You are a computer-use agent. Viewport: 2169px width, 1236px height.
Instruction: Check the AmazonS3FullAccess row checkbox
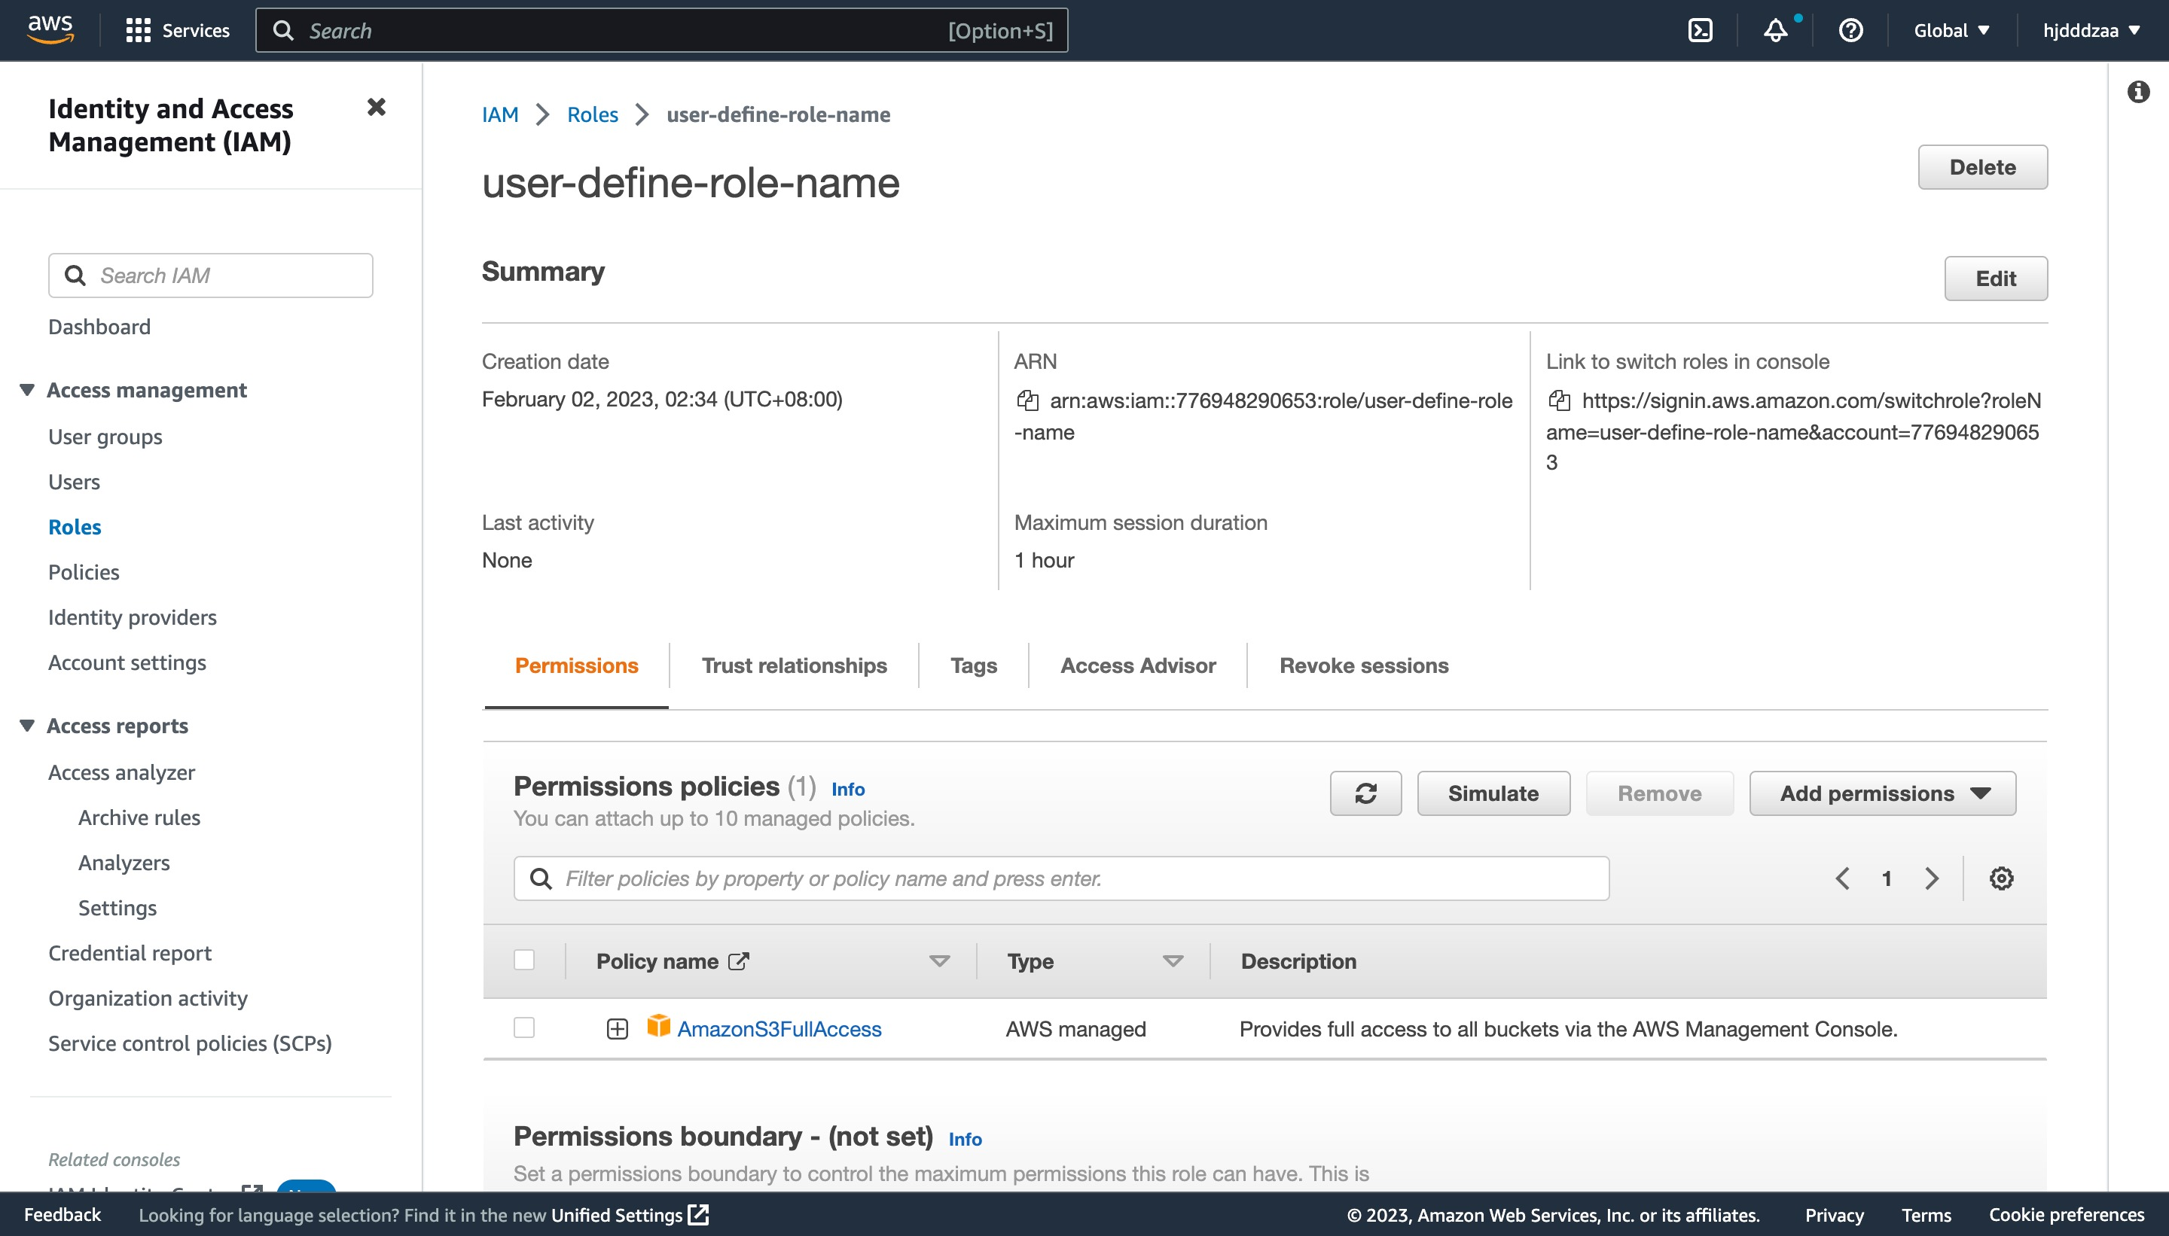(524, 1028)
